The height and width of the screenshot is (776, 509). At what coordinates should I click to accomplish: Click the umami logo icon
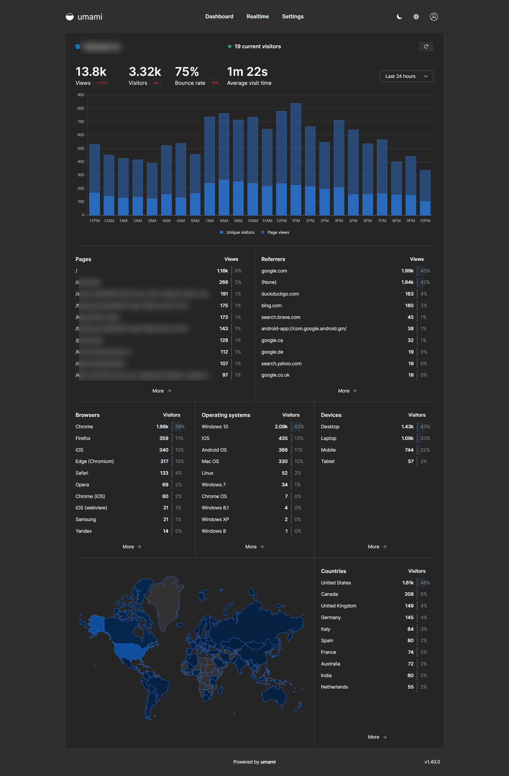click(x=69, y=16)
